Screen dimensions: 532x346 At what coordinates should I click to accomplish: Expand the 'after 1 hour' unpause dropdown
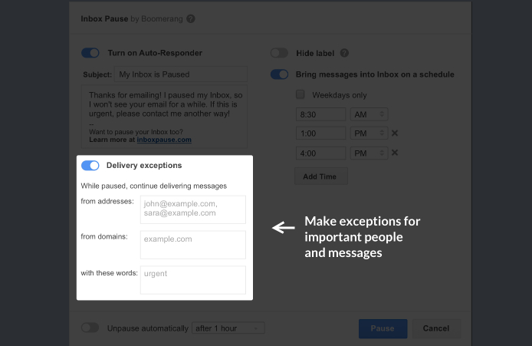(228, 328)
